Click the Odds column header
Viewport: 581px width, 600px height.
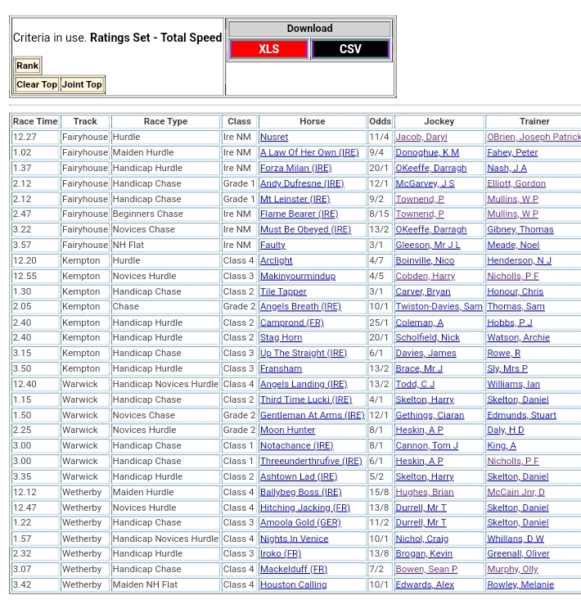[x=380, y=121]
